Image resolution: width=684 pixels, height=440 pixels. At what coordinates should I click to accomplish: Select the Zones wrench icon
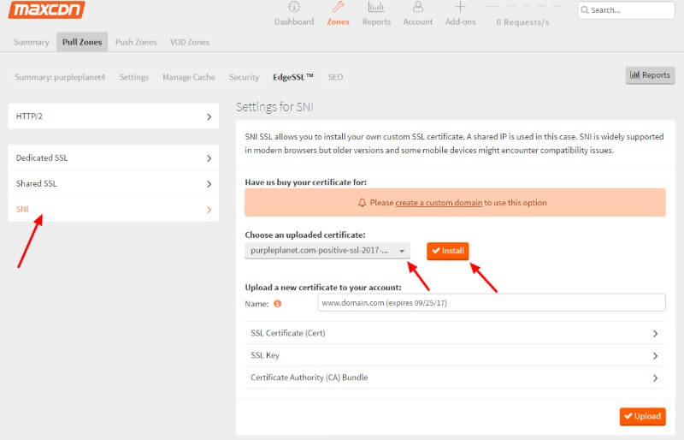tap(338, 8)
